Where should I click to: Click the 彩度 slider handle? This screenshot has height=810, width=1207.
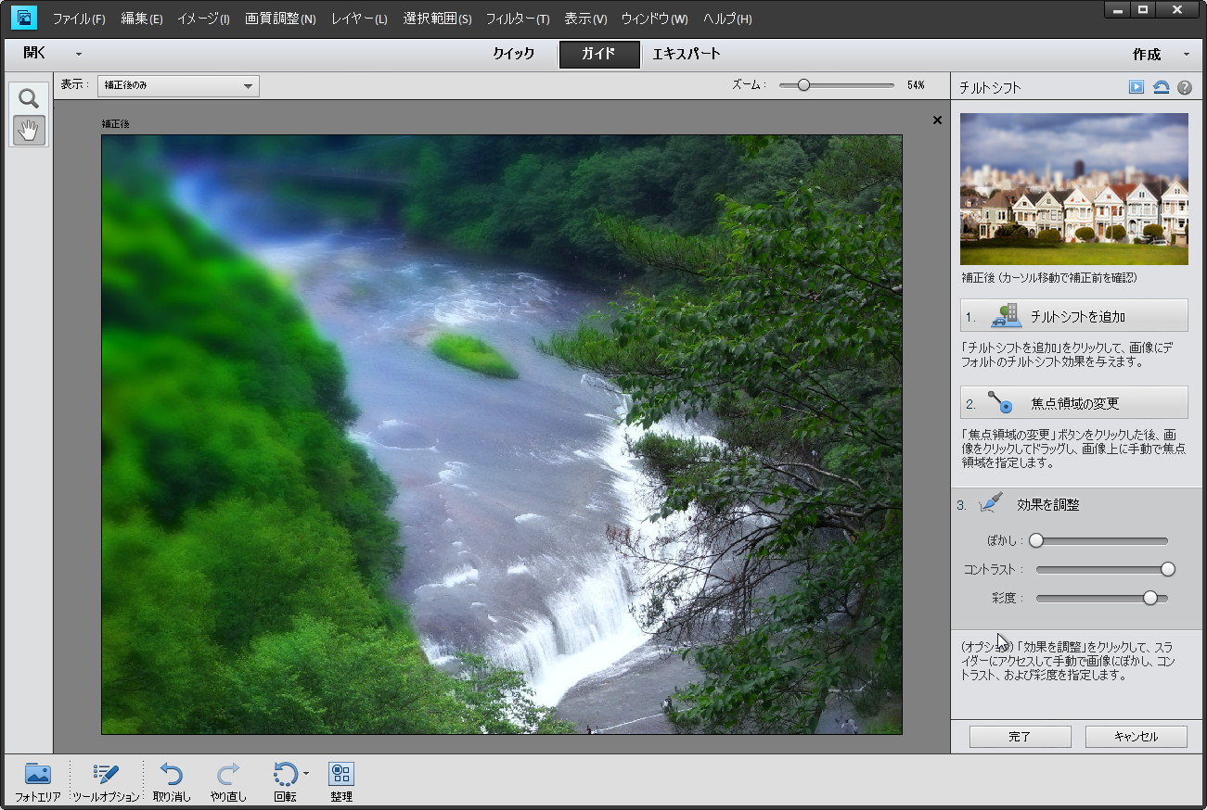point(1150,598)
